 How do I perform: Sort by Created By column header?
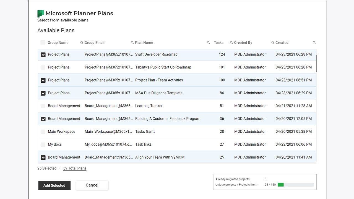pyautogui.click(x=243, y=43)
